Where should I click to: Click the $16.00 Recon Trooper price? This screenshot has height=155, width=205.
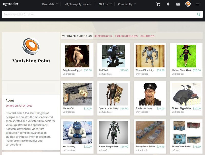tap(124, 147)
